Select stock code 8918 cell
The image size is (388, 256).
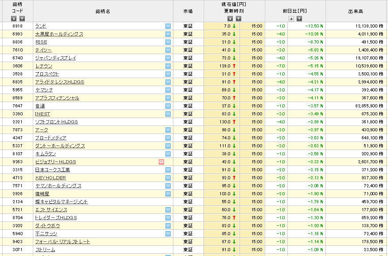click(18, 26)
